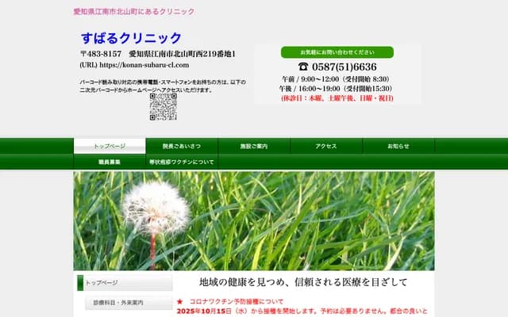508x317 pixels.
Task: Select アクセス in the navigation bar
Action: click(x=326, y=146)
